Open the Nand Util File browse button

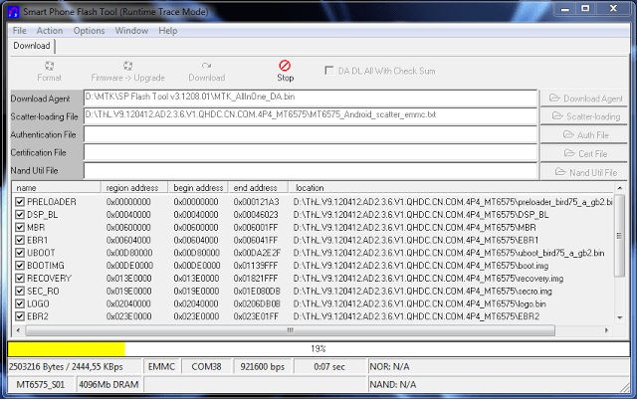tap(585, 172)
